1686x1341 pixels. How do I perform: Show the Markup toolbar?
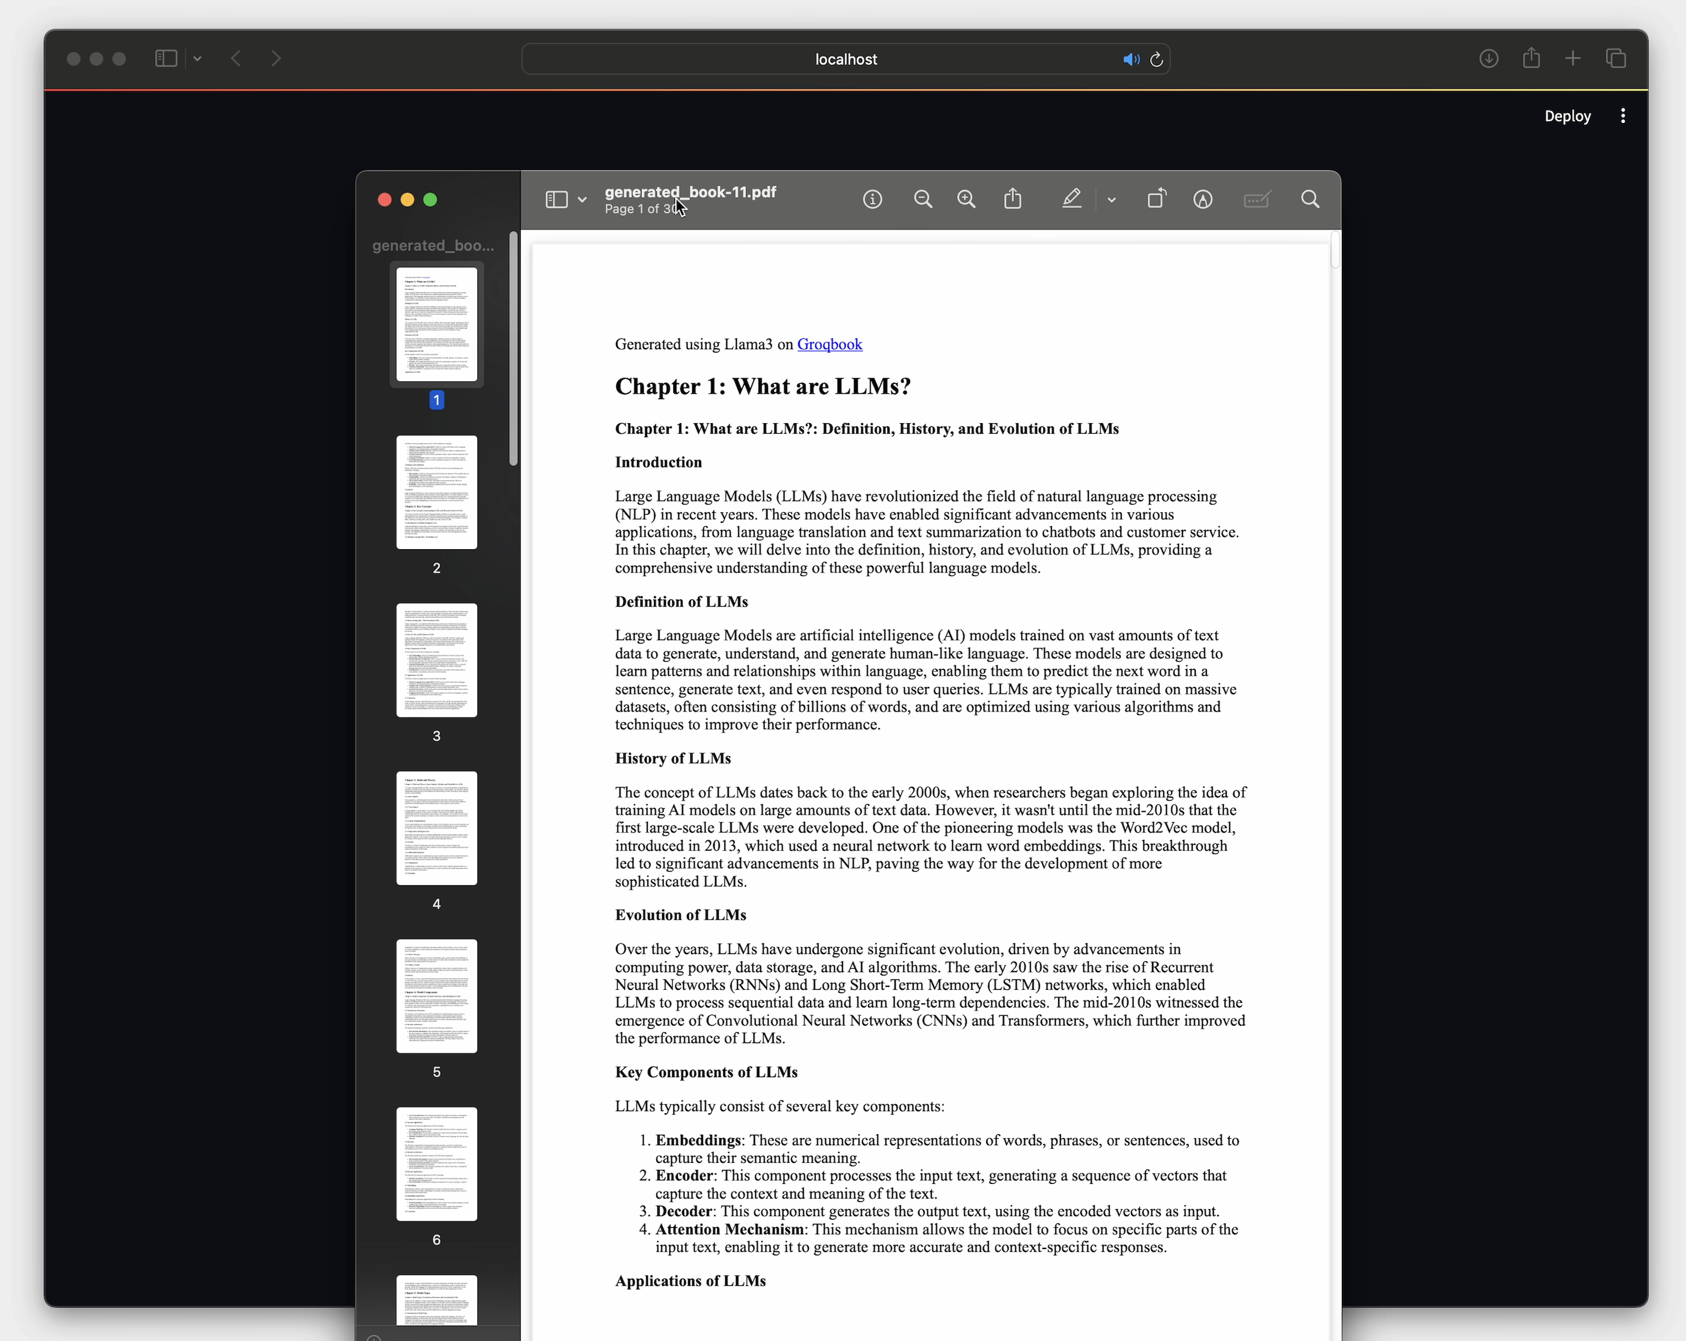point(1203,199)
